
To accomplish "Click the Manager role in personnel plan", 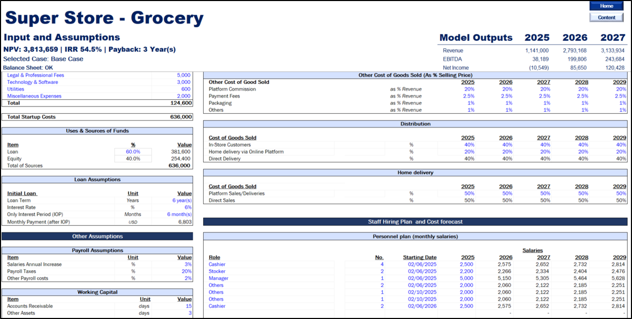I will 218,278.
